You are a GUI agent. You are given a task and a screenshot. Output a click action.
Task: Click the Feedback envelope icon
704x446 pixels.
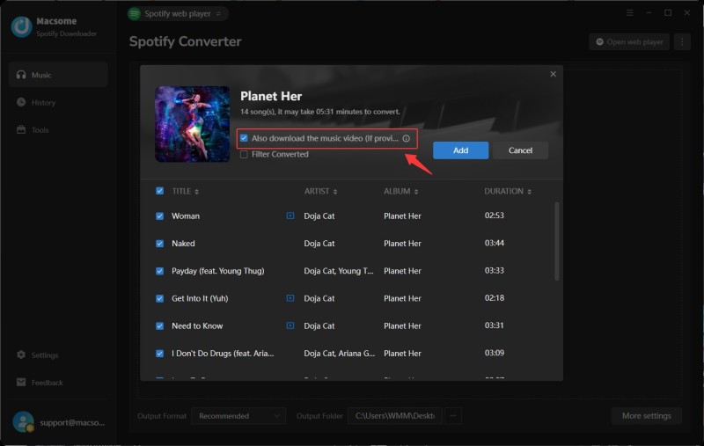[21, 382]
